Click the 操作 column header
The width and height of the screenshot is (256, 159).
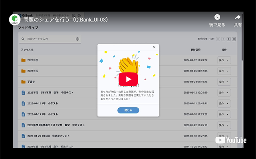click(224, 50)
